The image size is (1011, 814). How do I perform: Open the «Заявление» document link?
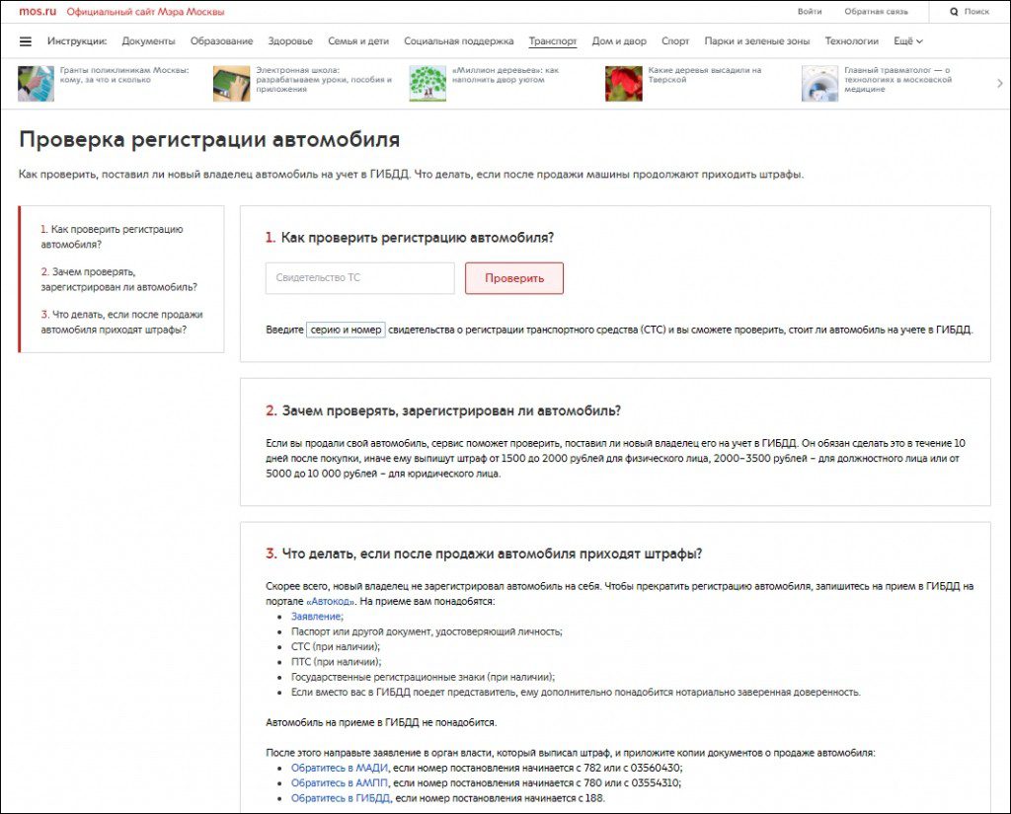[x=317, y=617]
